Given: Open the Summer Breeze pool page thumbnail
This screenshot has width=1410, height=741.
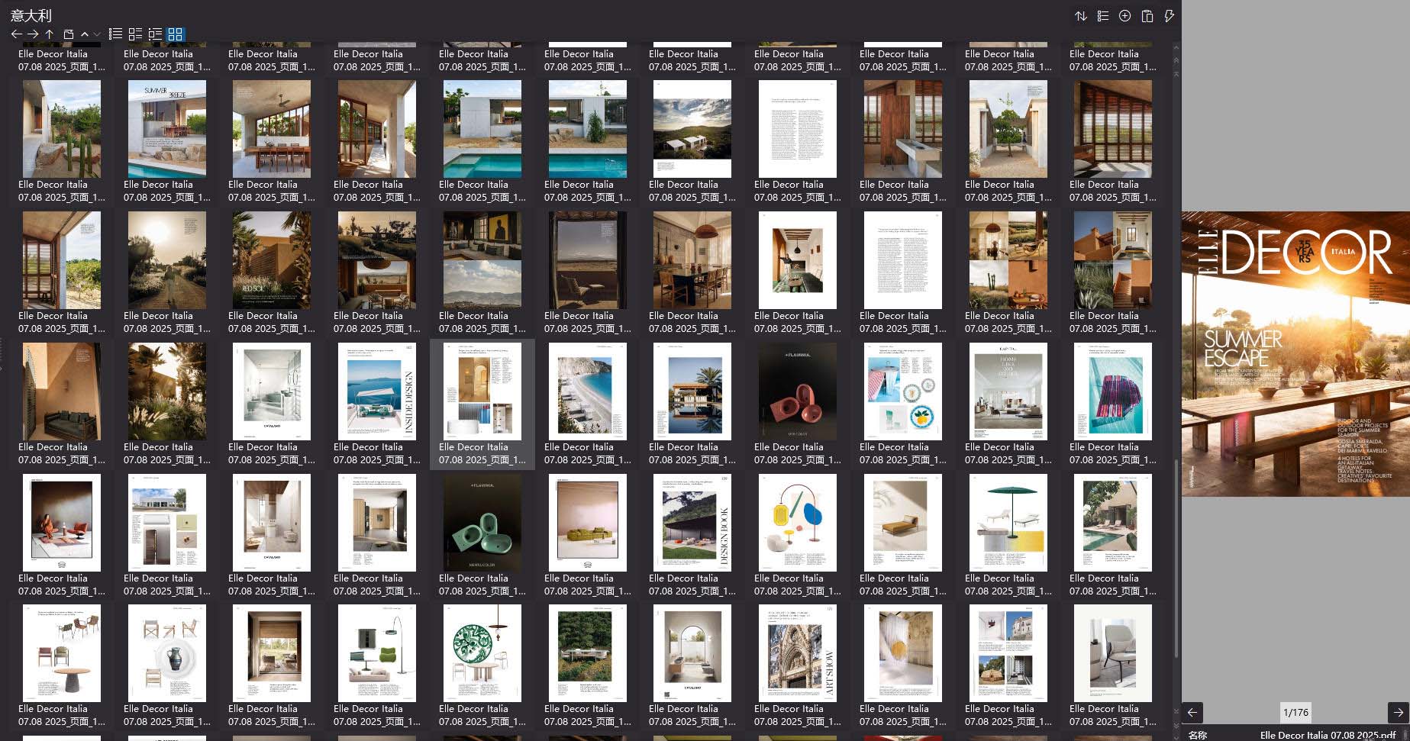Looking at the screenshot, I should pyautogui.click(x=166, y=129).
